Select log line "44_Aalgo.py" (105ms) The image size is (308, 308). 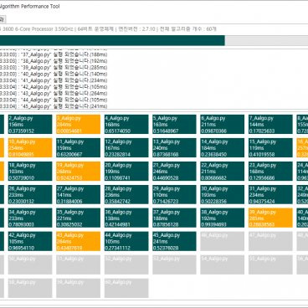coord(54,100)
